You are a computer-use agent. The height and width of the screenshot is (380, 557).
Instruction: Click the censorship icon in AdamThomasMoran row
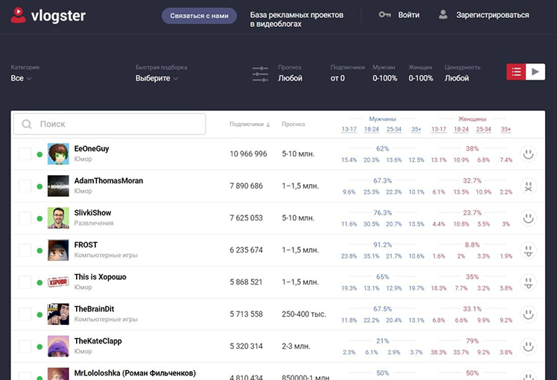(528, 186)
